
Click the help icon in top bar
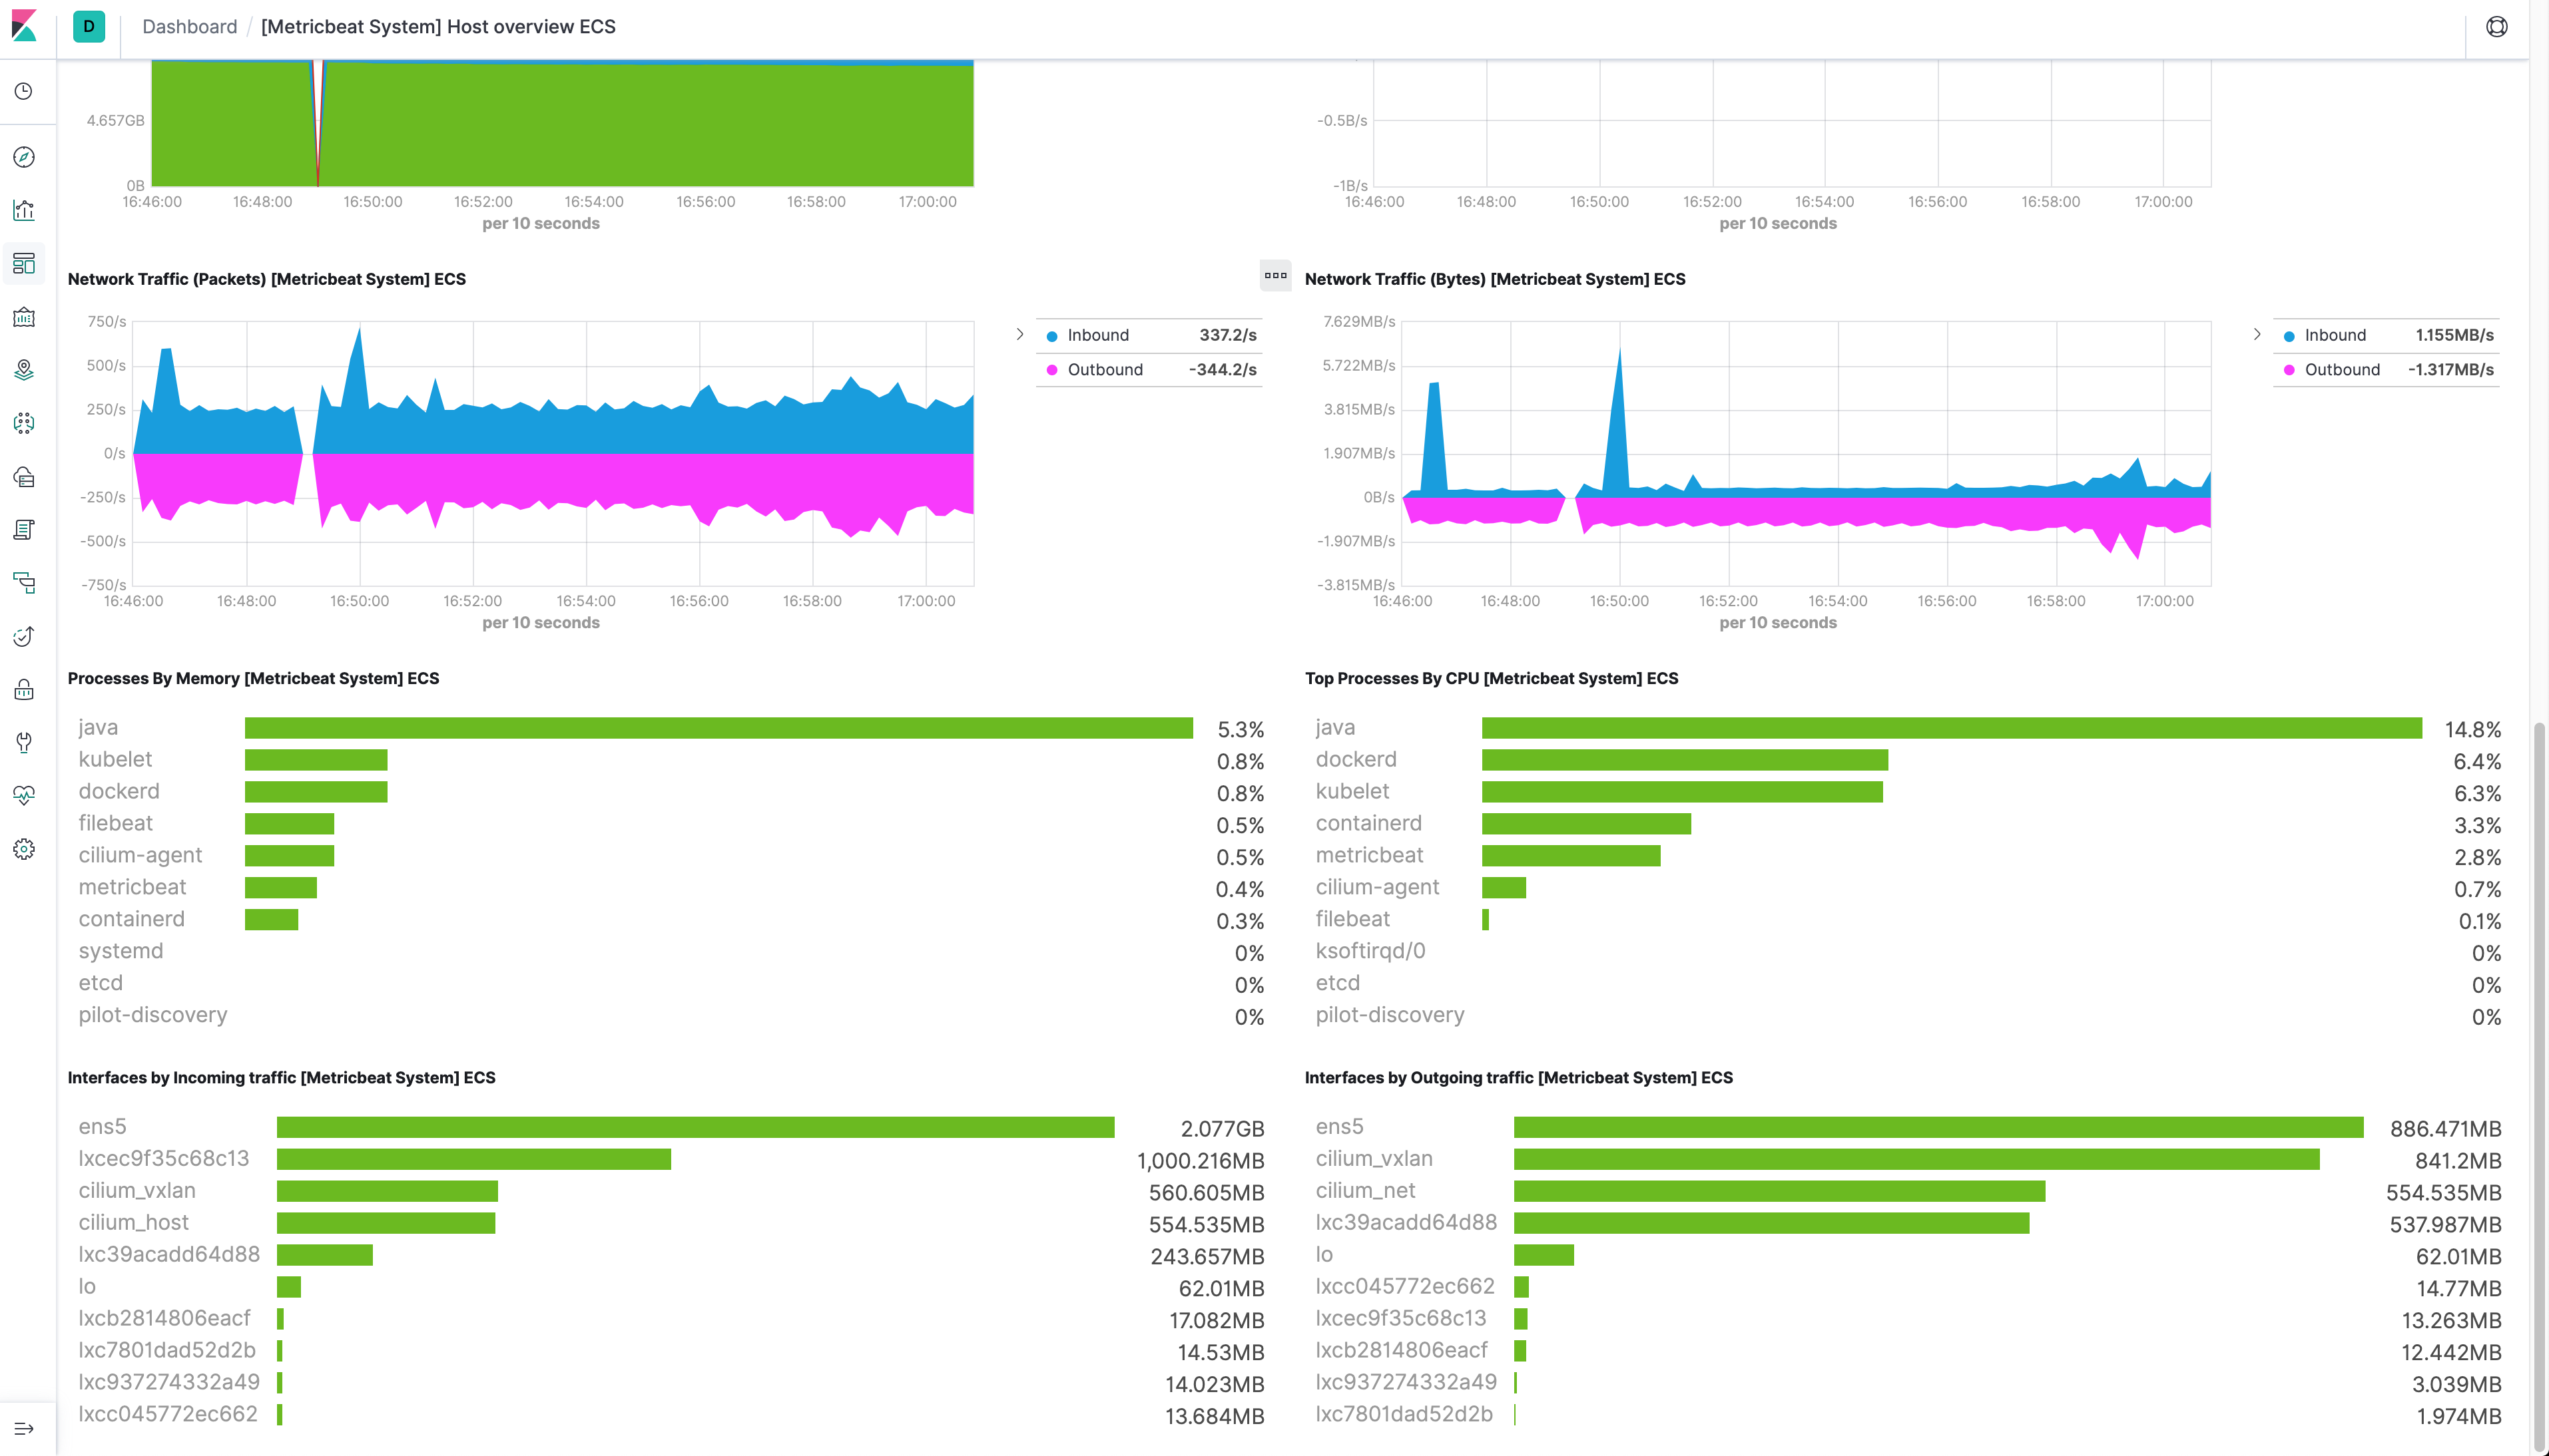pos(2496,27)
